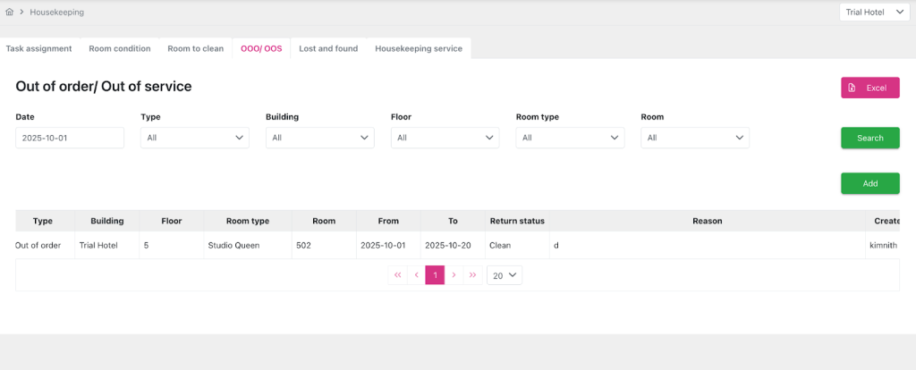Open the Building filter dropdown
The height and width of the screenshot is (370, 916).
[319, 138]
